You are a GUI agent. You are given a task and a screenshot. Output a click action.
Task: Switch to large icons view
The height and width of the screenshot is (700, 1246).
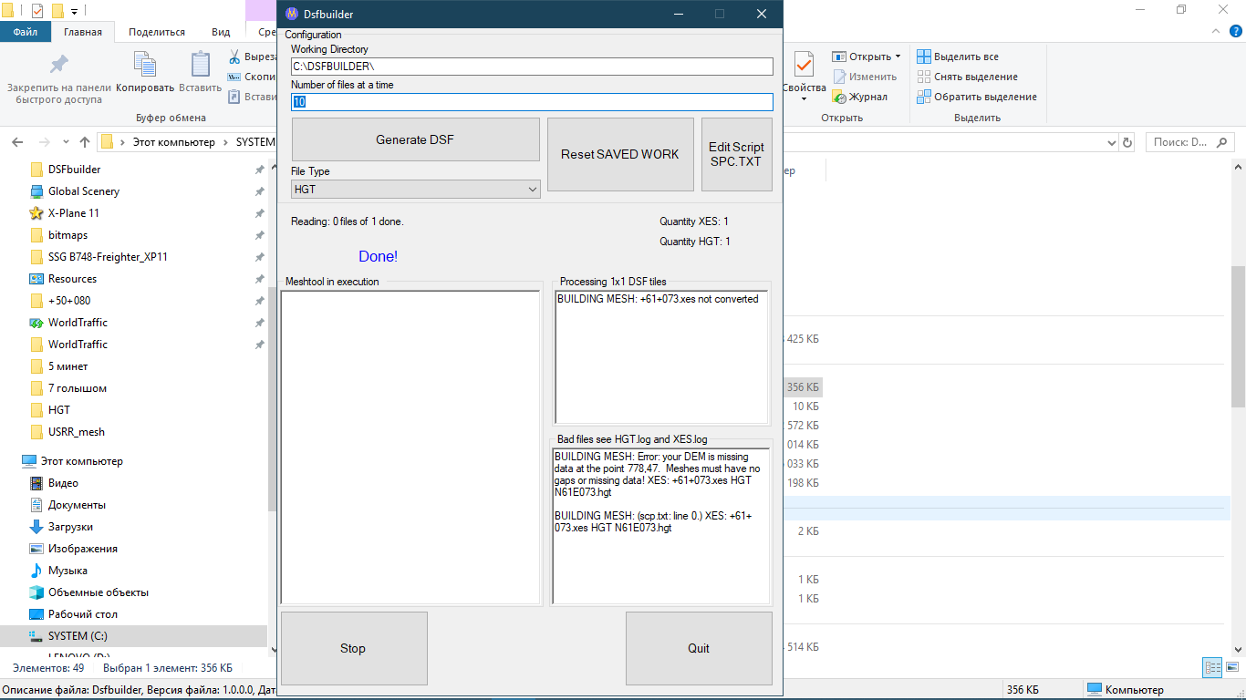coord(1230,668)
